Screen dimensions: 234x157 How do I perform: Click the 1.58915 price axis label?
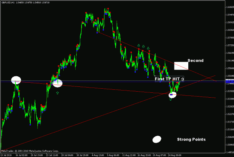(x=230, y=22)
